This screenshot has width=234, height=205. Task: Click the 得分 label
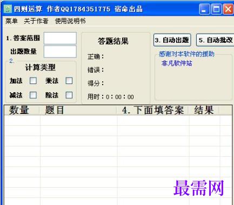coord(96,84)
